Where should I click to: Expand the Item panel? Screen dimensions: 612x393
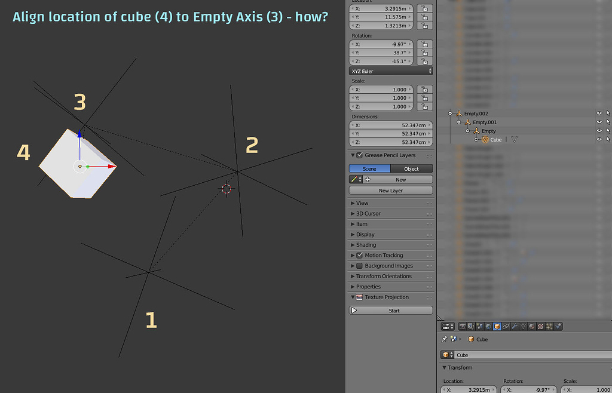pos(361,224)
